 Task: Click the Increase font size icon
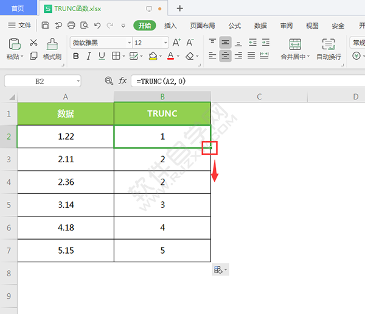(x=176, y=43)
